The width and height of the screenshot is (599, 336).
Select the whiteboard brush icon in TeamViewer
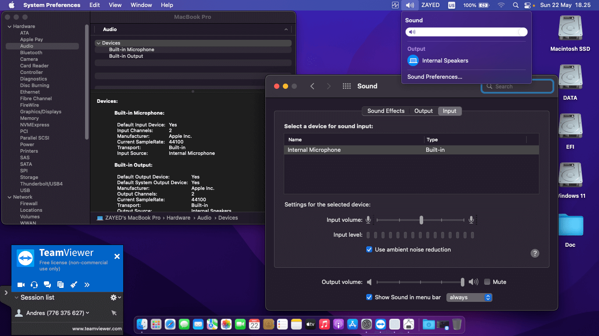point(74,285)
